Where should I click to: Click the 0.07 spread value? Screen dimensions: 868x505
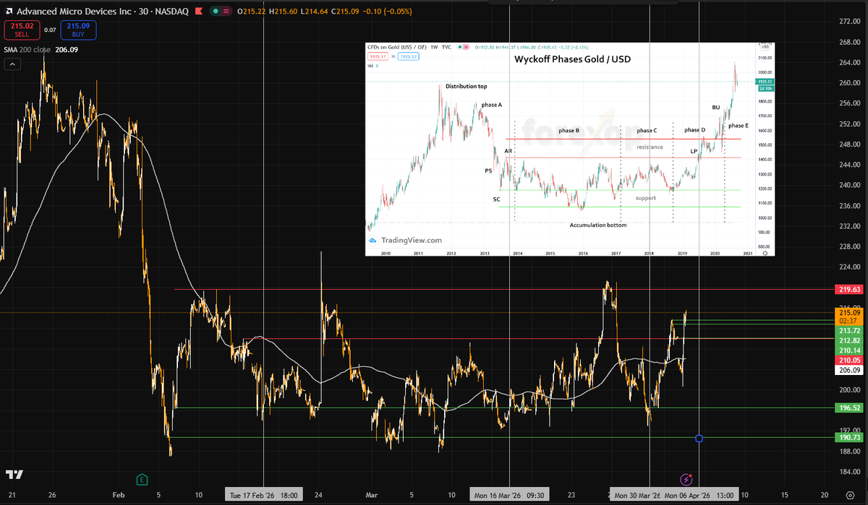[49, 30]
